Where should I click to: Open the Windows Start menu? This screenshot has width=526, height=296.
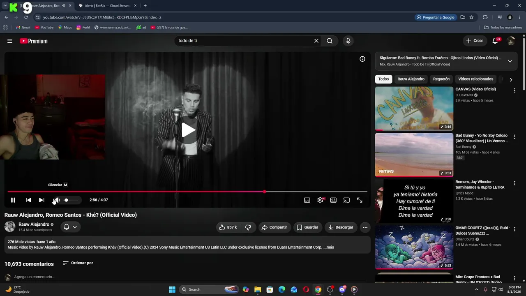pos(172,289)
